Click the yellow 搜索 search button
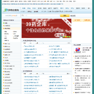This screenshot has height=94, width=94. point(65,16)
